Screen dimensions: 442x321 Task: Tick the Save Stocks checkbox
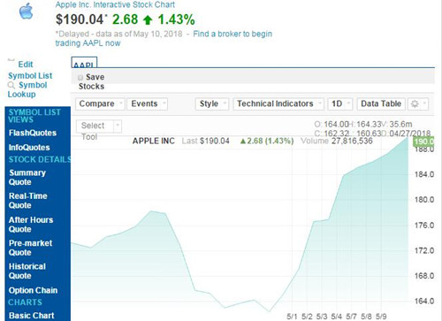tap(80, 78)
